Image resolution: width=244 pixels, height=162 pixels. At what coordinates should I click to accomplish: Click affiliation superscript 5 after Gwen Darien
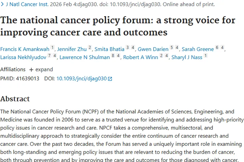[171, 48]
